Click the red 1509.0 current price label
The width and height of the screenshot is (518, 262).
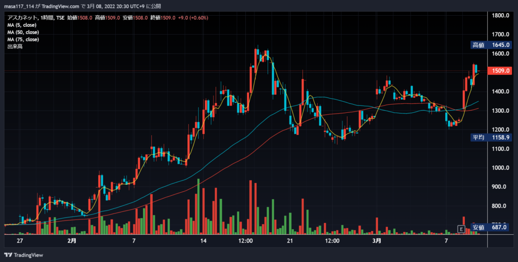pyautogui.click(x=500, y=71)
